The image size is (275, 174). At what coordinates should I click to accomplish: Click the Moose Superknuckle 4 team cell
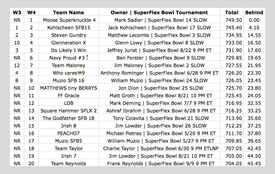[x=69, y=20]
